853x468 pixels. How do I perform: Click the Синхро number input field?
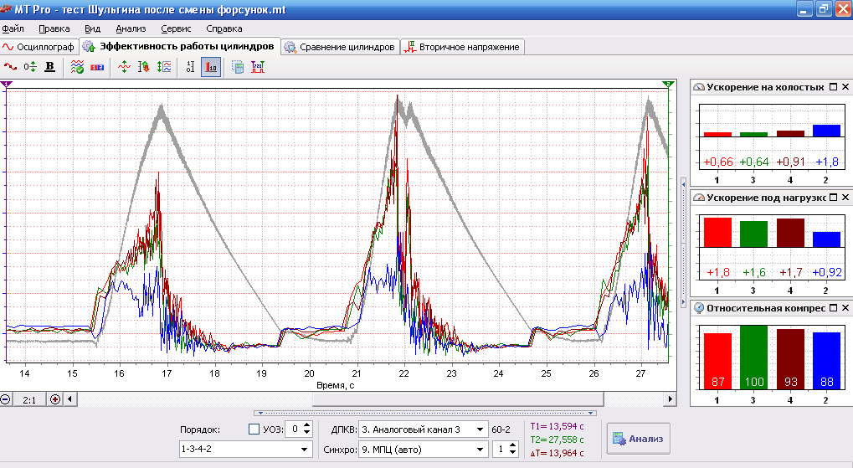coord(501,450)
